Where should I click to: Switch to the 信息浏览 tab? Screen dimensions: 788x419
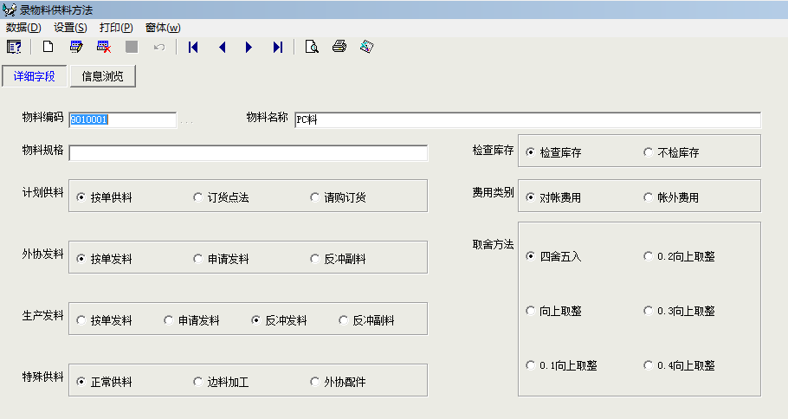point(103,76)
